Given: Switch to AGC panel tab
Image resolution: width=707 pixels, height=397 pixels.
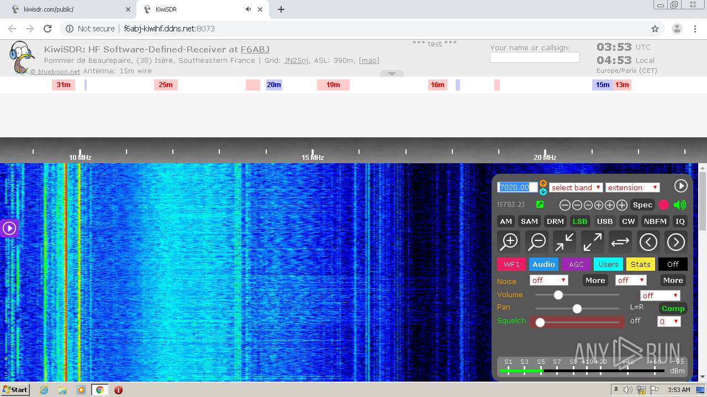Looking at the screenshot, I should click(576, 264).
